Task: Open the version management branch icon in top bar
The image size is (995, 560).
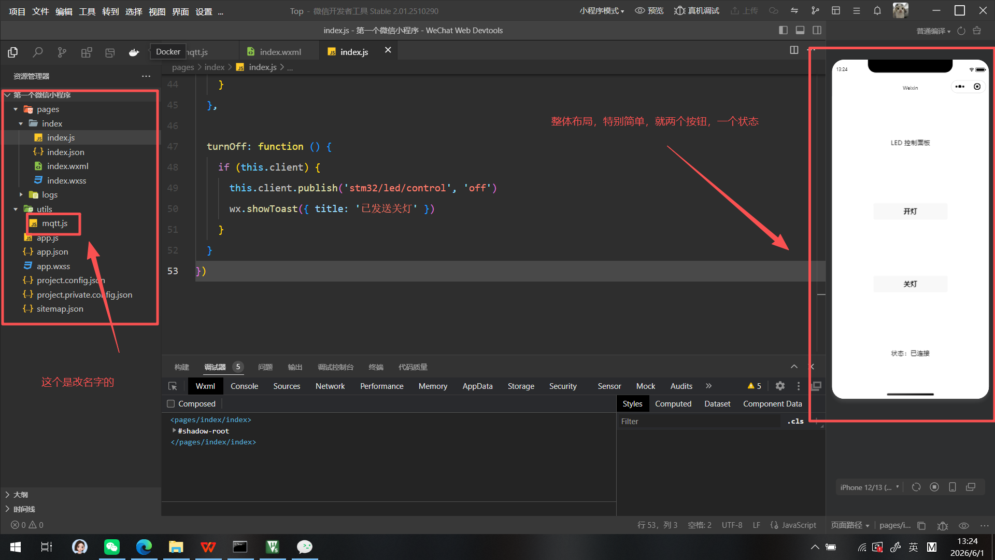Action: [x=815, y=10]
